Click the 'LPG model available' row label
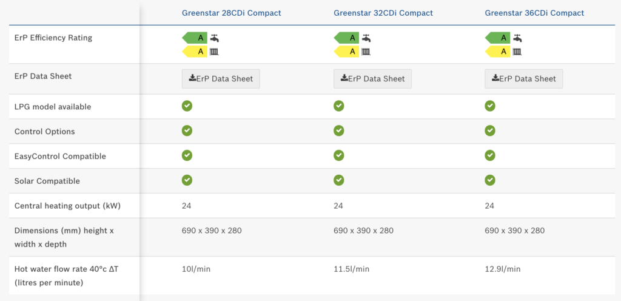Viewport: 621px width, 301px height. coord(53,107)
